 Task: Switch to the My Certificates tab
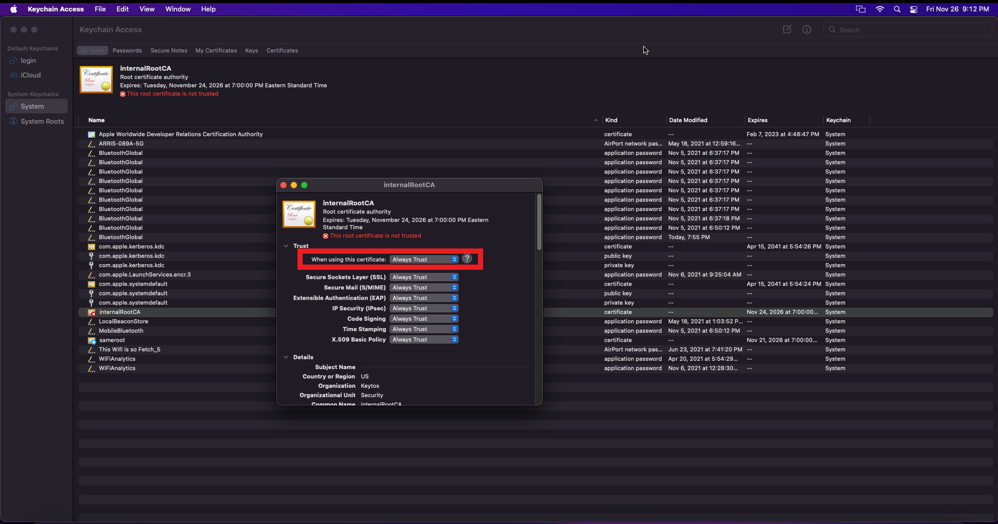216,50
